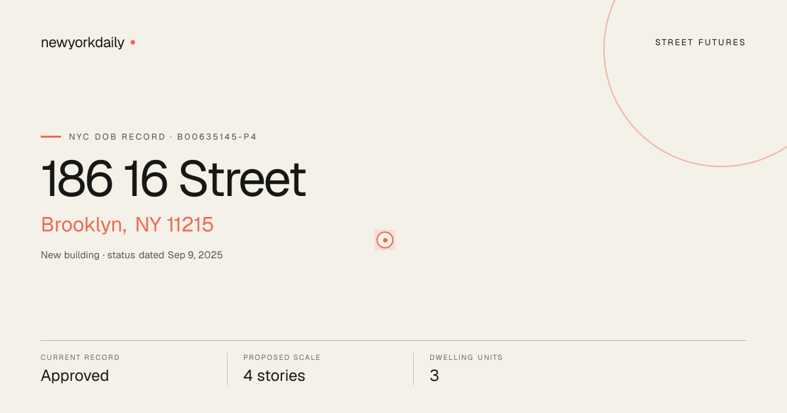Select the 4 stories value
The height and width of the screenshot is (413, 787).
pyautogui.click(x=274, y=376)
